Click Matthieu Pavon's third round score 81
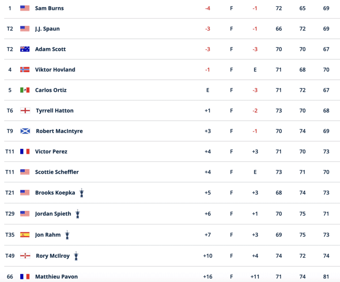Image resolution: width=340 pixels, height=282 pixels. coord(326,277)
